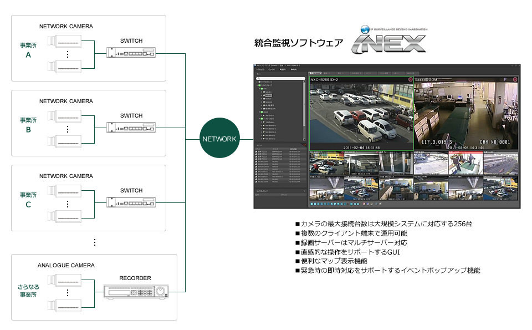This screenshot has width=532, height=330.
Task: Click the NETWORK CAMERA label in 事業所 B box
Action: click(66, 101)
